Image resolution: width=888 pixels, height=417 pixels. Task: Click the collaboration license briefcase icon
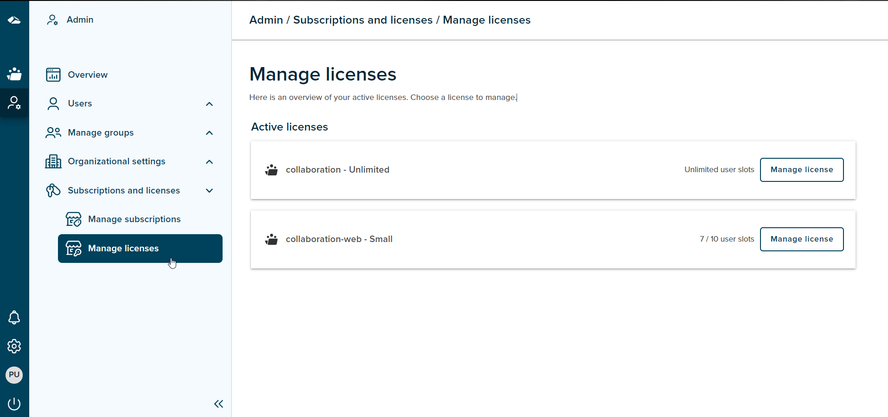[271, 169]
